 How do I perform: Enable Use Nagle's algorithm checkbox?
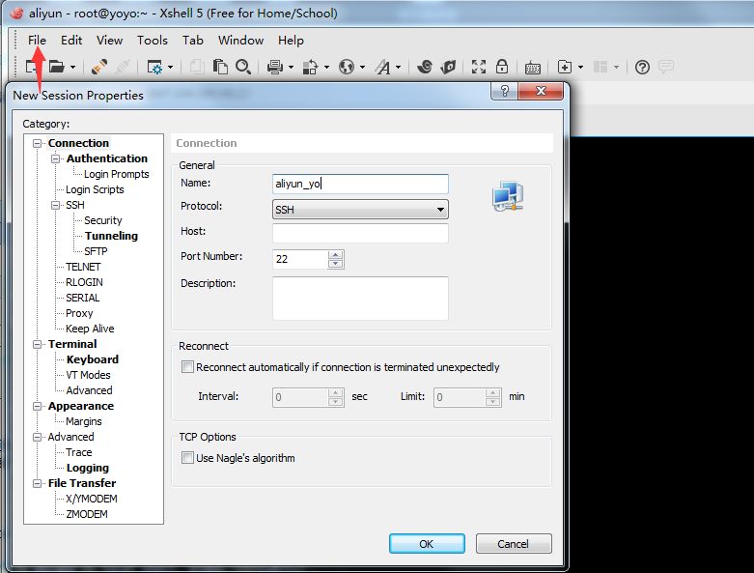[x=187, y=458]
